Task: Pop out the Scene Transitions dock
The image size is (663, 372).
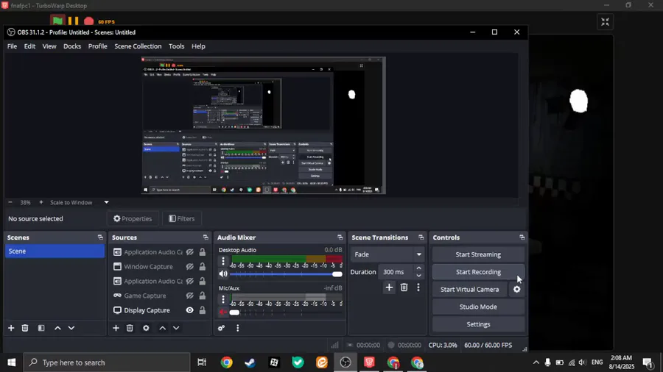Action: coord(421,237)
